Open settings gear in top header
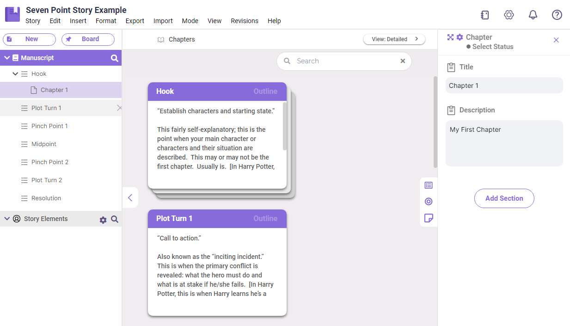Screen dimensions: 570x326 click(x=509, y=15)
